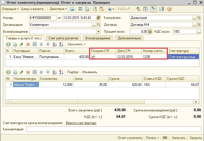Switch to 'Счет учета расчетов' tab
The height and width of the screenshot is (141, 204).
[63, 38]
